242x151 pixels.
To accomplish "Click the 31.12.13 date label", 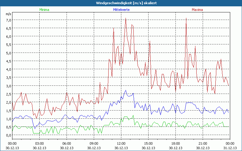I will 230,148.
